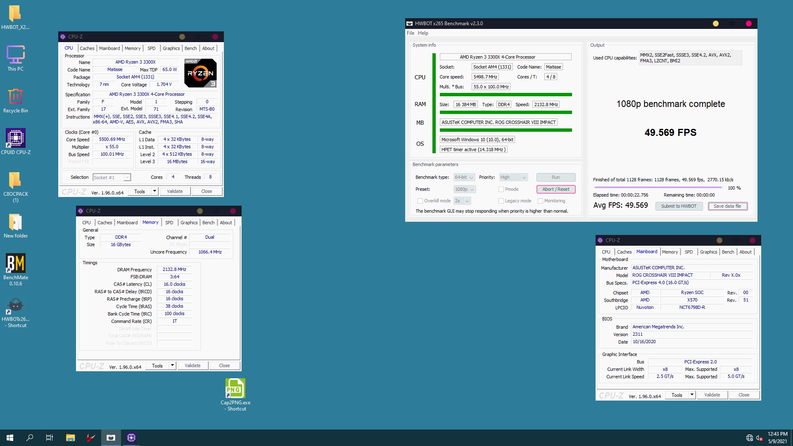The image size is (793, 446).
Task: Click Validate in CPU-Z processor window
Action: tap(175, 191)
